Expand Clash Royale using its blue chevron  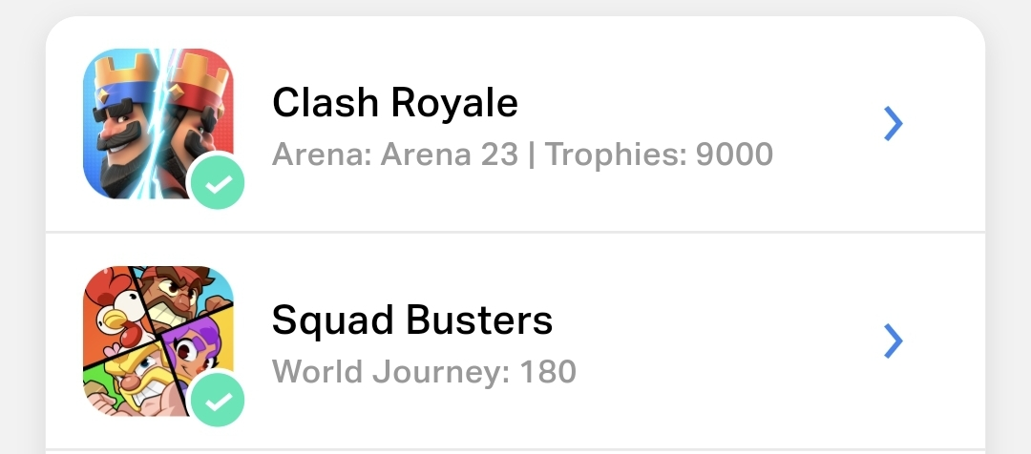click(893, 123)
